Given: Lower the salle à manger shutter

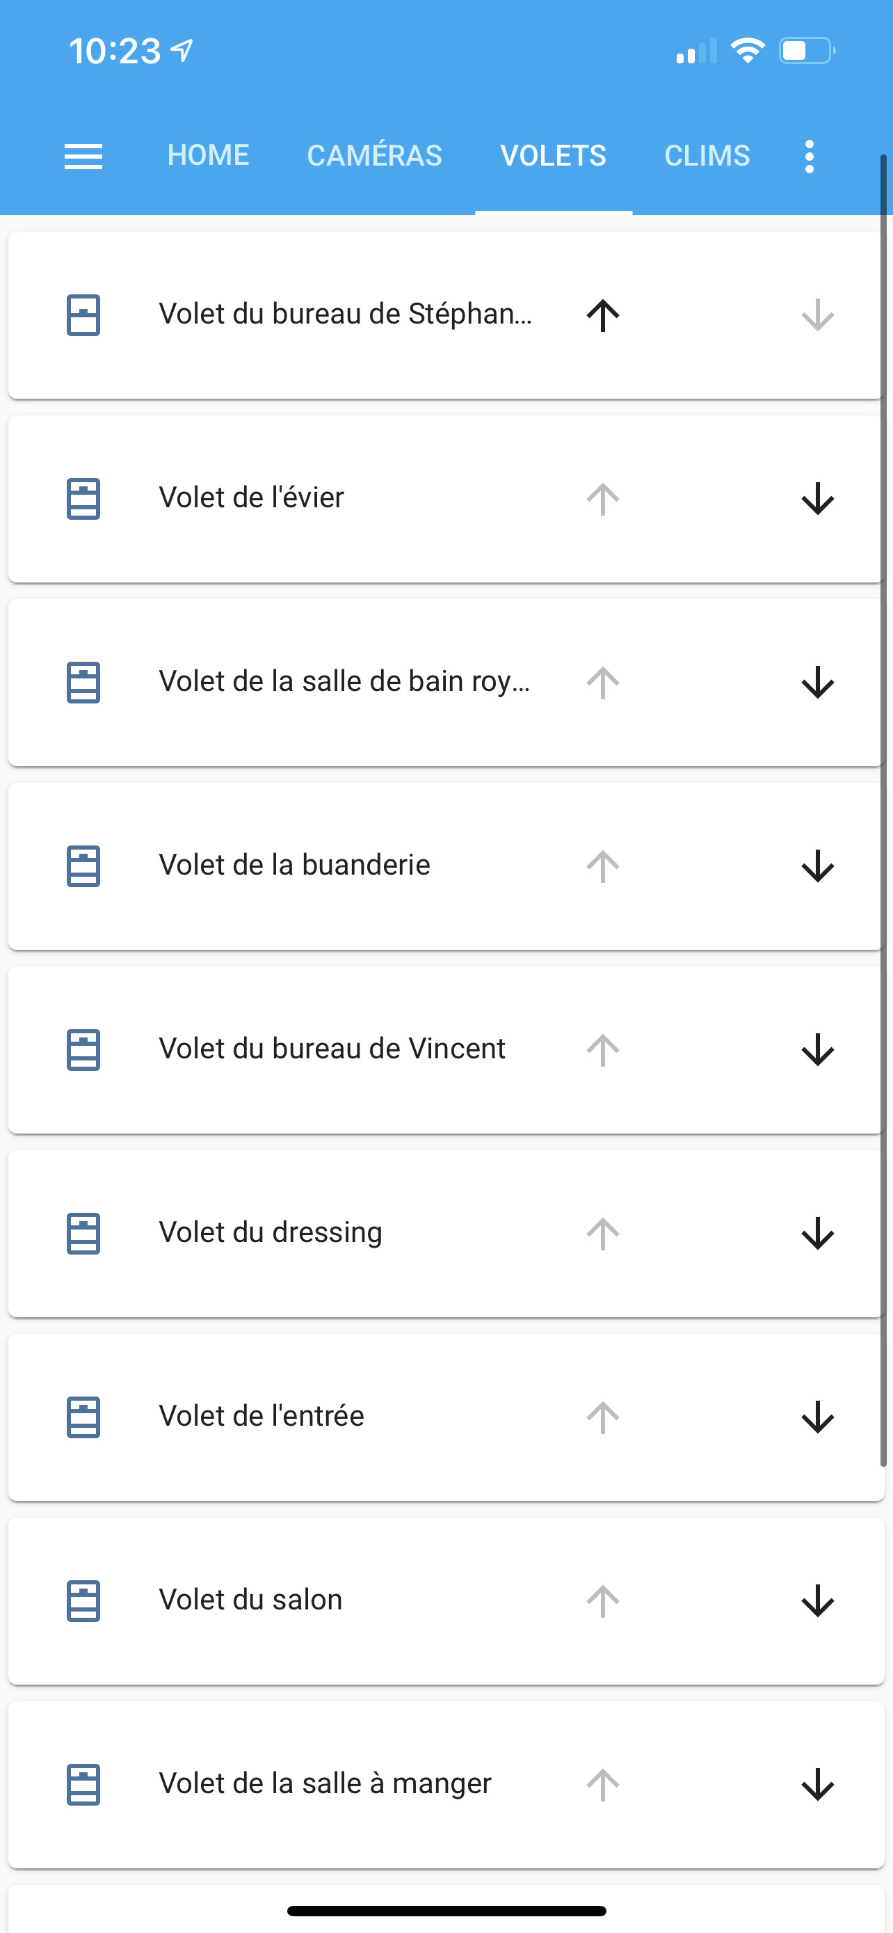Looking at the screenshot, I should 817,1784.
